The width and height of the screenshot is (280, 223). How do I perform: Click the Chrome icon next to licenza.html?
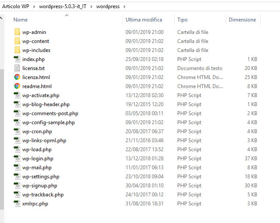tap(17, 77)
